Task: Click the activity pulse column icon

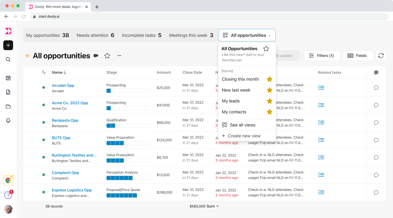Action: [44, 72]
